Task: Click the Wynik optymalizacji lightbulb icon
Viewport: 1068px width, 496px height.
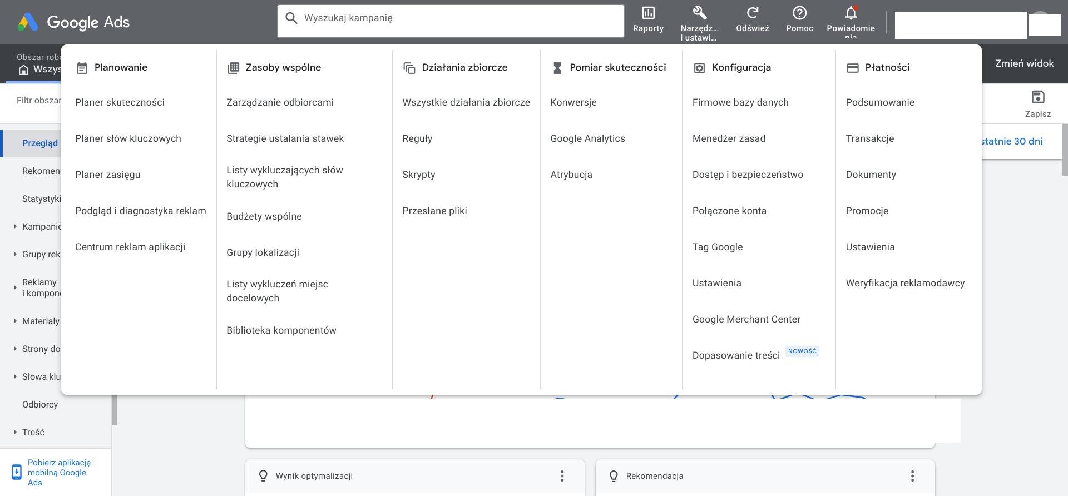Action: tap(263, 476)
